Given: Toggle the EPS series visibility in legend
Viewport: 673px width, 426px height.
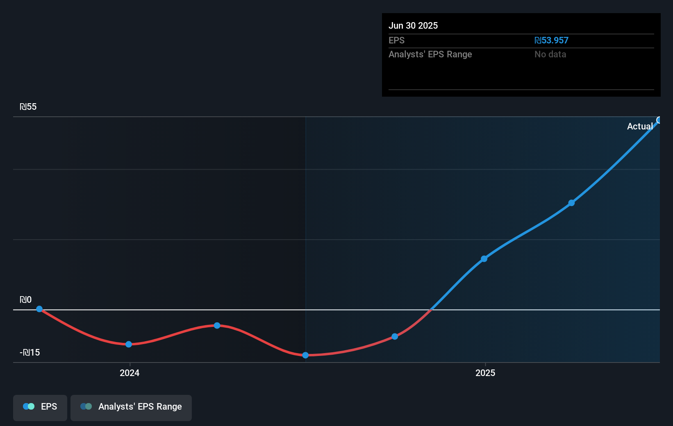Looking at the screenshot, I should point(40,407).
